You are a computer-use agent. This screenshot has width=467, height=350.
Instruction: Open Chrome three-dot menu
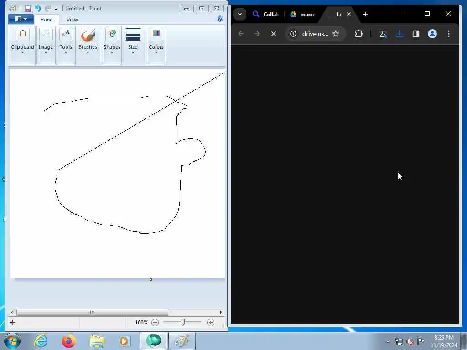point(449,34)
